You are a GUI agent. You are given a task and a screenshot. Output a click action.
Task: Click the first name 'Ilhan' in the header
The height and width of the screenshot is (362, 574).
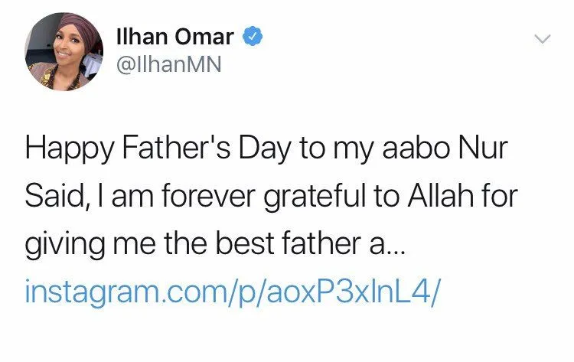[x=138, y=36]
